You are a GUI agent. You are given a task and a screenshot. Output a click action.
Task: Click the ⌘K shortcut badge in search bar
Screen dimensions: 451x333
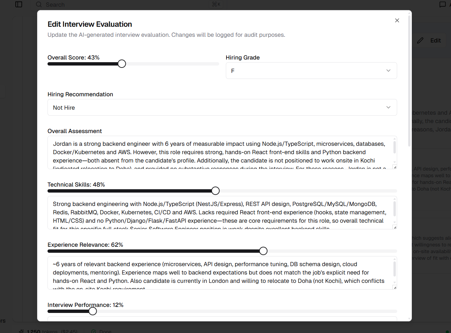[x=216, y=4]
